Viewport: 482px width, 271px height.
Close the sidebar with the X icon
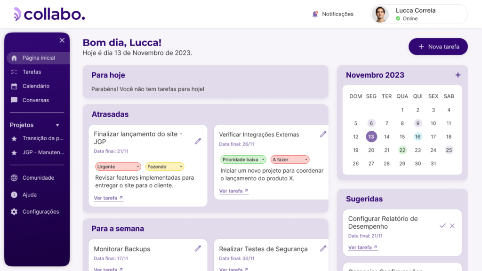pyautogui.click(x=62, y=40)
